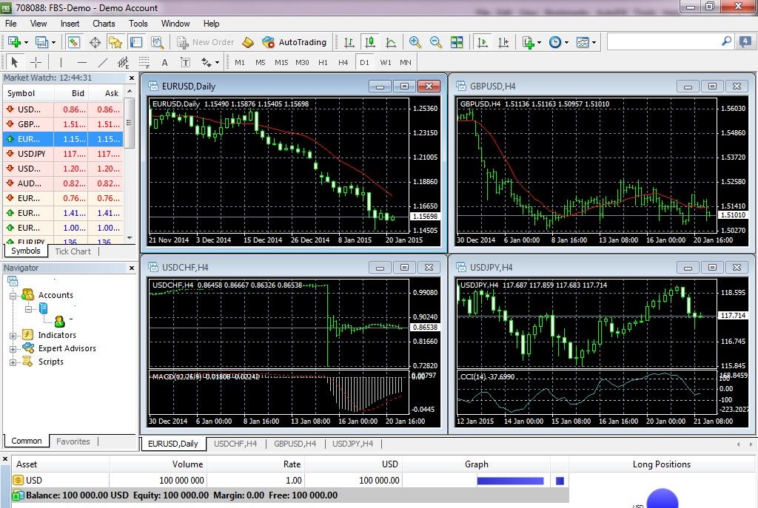Switch timeframe to H1
Screen dimensions: 758x508
click(323, 62)
